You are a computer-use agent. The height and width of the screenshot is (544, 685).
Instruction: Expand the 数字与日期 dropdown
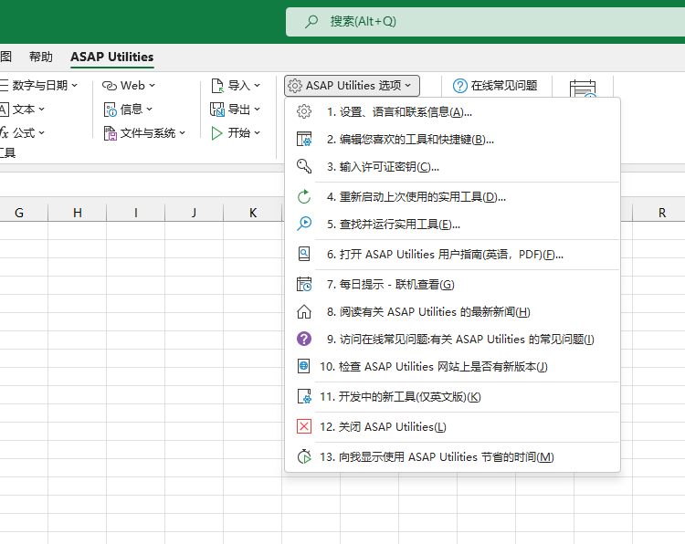click(x=75, y=86)
